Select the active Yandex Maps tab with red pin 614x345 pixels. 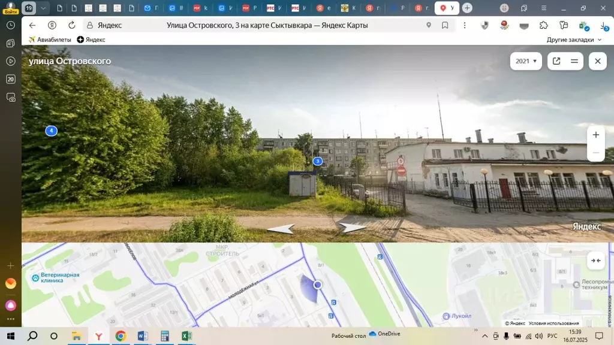pyautogui.click(x=447, y=8)
